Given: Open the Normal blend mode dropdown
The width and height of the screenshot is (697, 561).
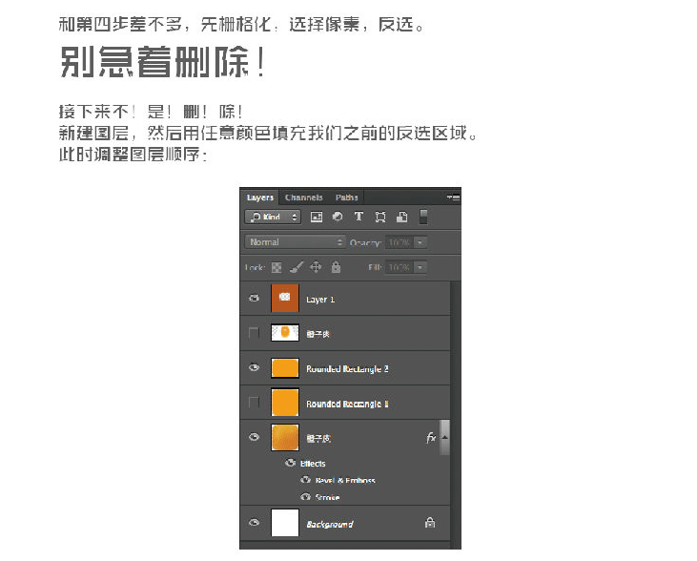Looking at the screenshot, I should click(295, 242).
